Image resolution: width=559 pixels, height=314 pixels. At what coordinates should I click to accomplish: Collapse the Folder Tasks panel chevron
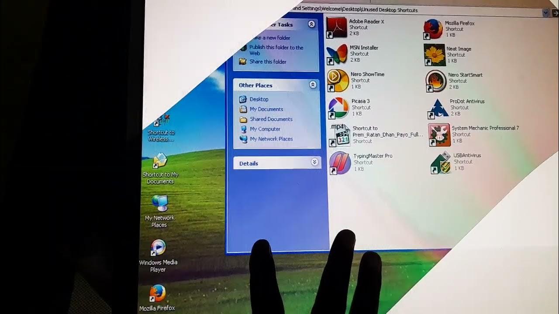click(311, 24)
